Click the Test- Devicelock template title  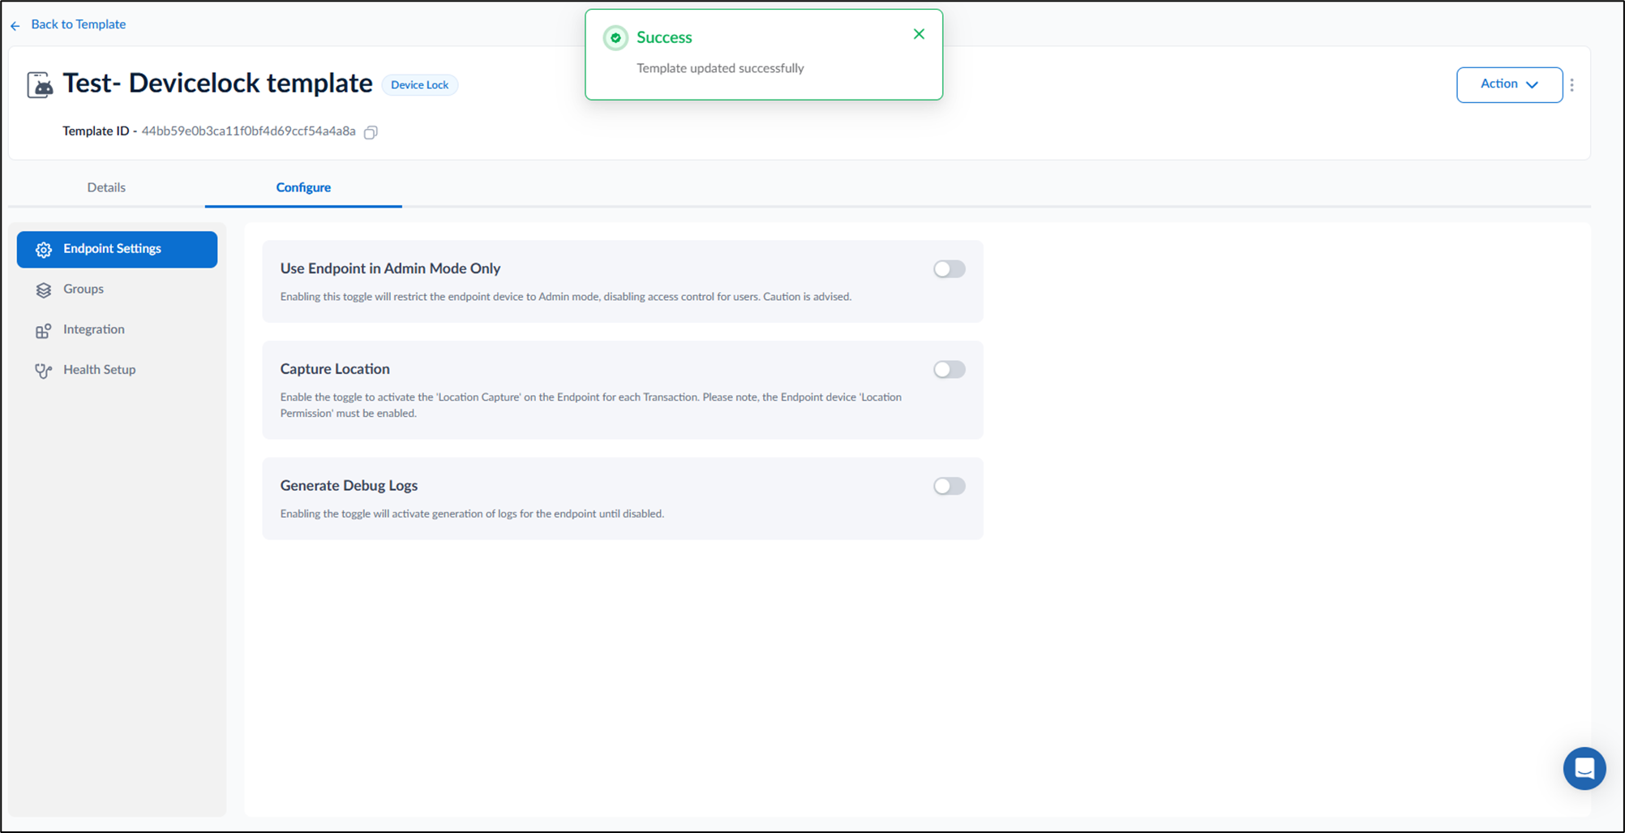[217, 83]
